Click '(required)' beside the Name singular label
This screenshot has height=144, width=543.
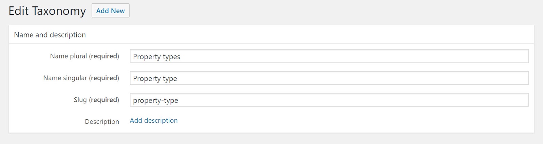(104, 78)
